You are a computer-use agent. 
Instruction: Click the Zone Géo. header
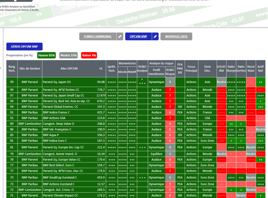click(207, 68)
